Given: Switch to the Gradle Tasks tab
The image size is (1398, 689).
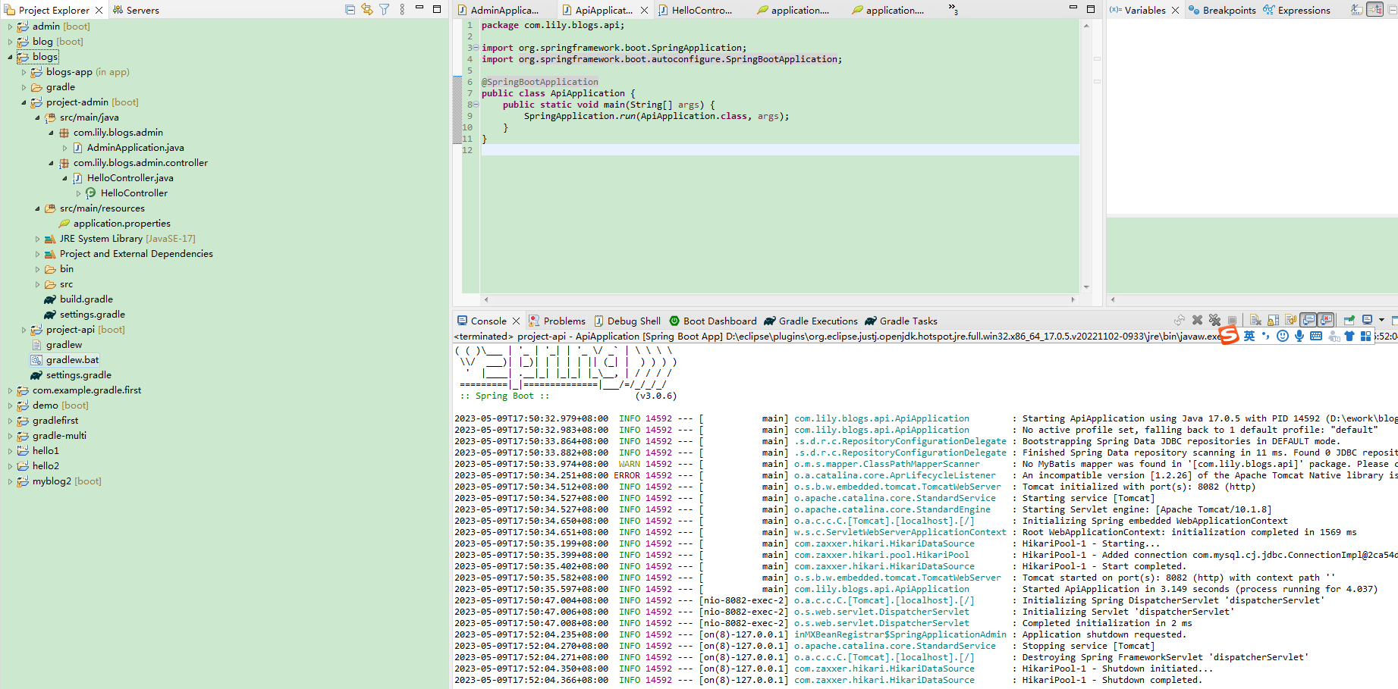Looking at the screenshot, I should click(x=901, y=321).
